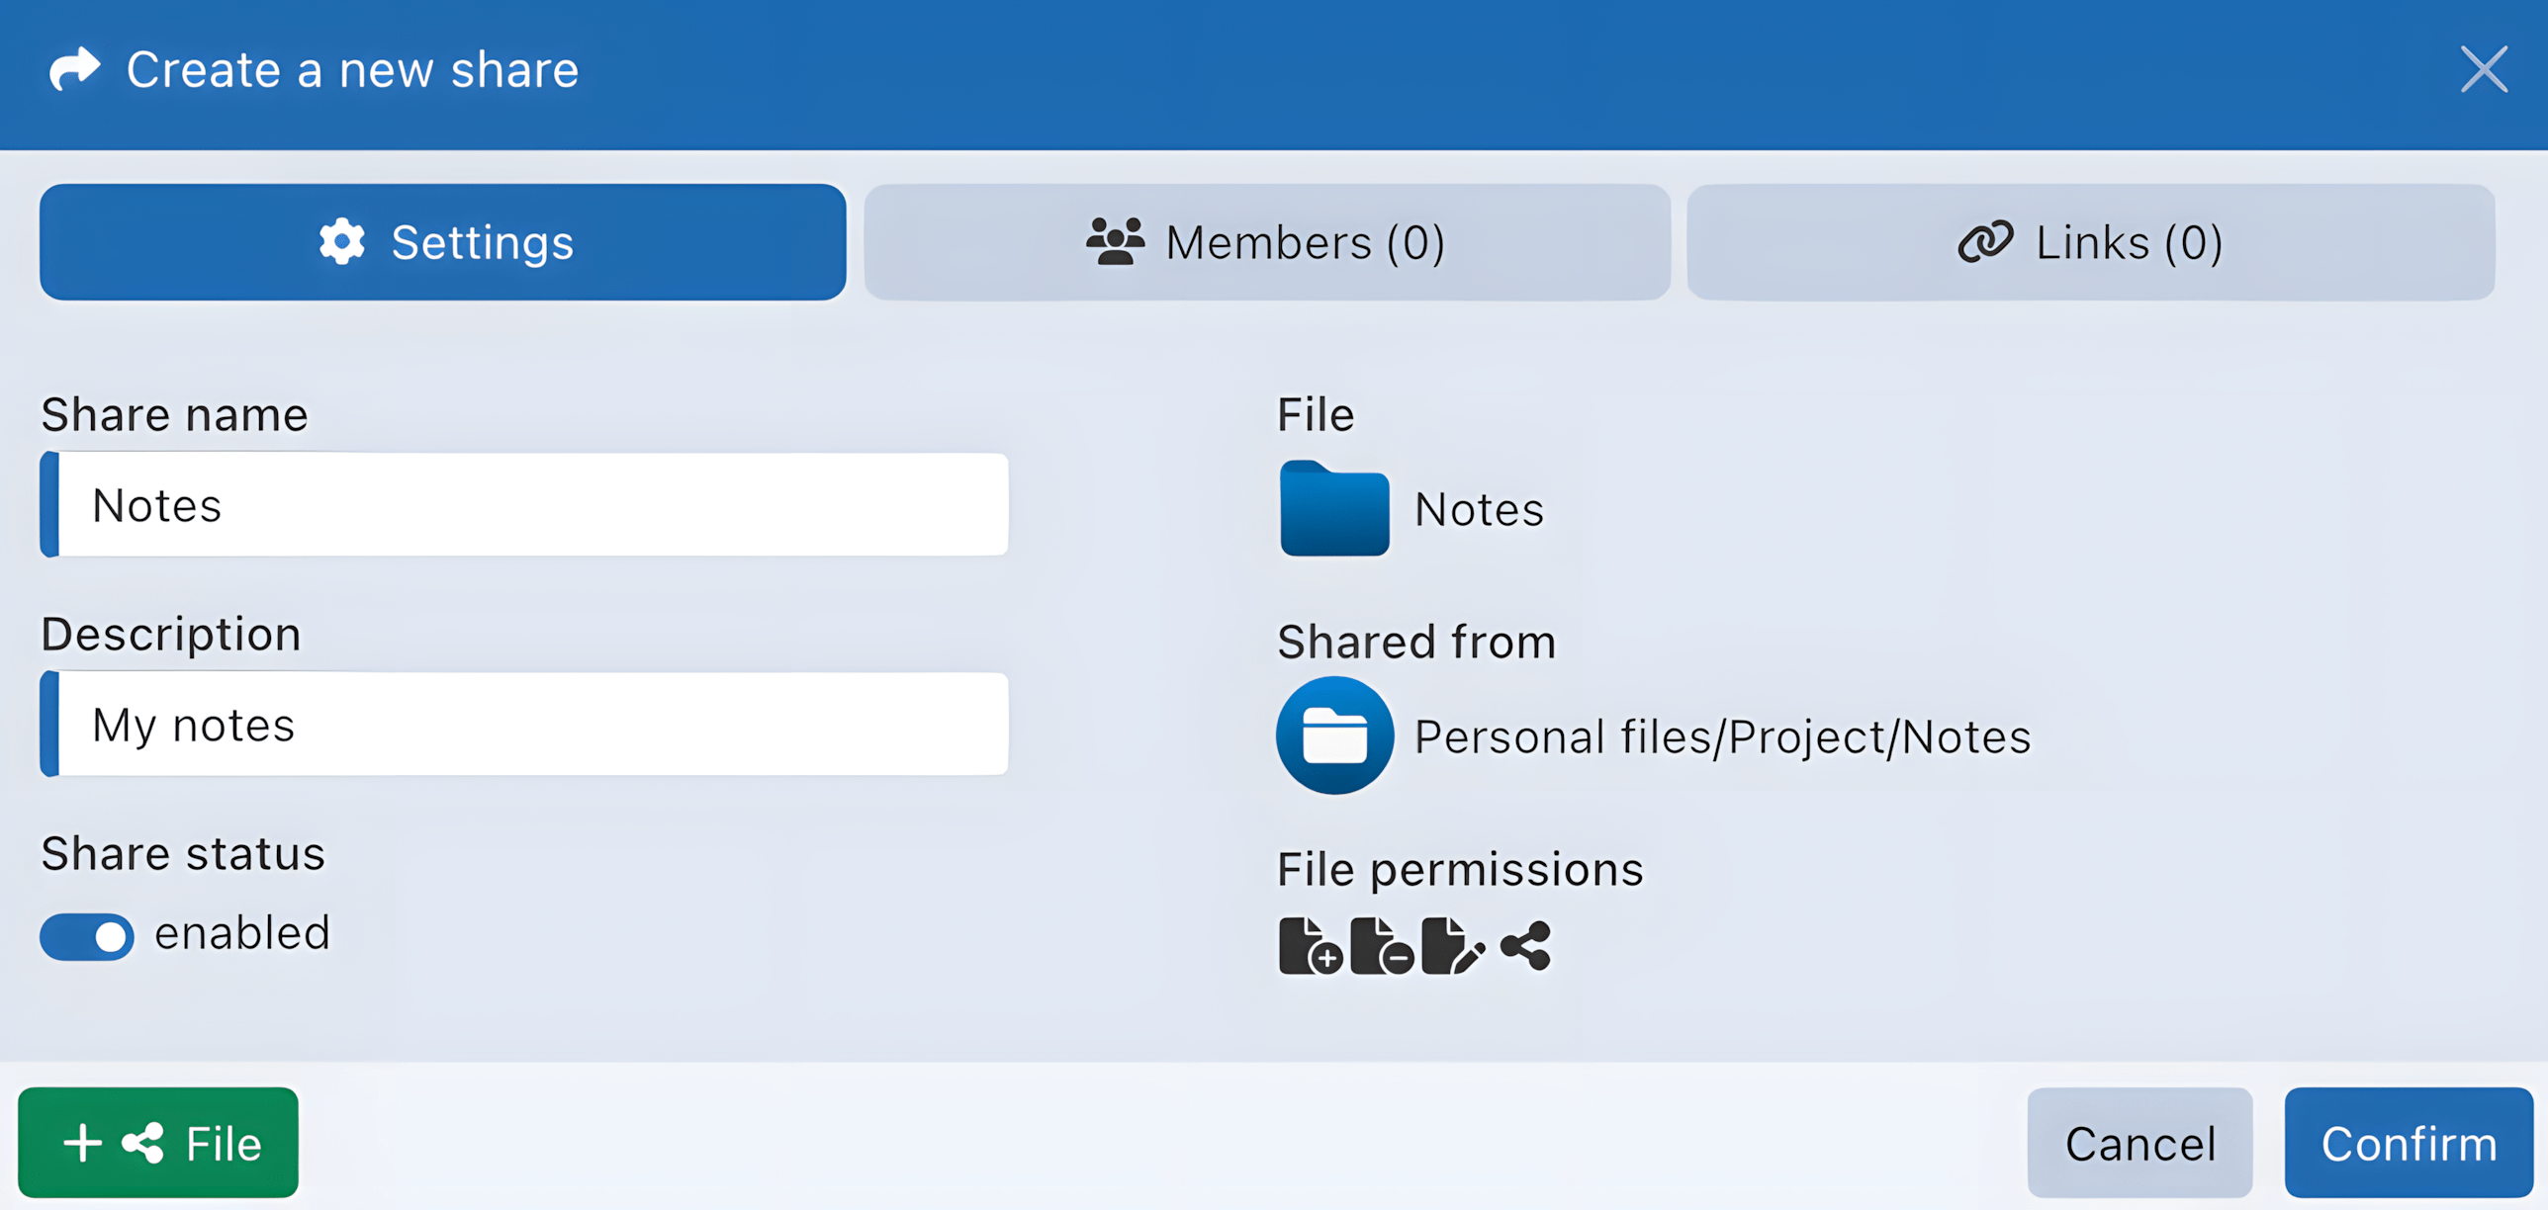Disable the Share status toggle

[86, 936]
